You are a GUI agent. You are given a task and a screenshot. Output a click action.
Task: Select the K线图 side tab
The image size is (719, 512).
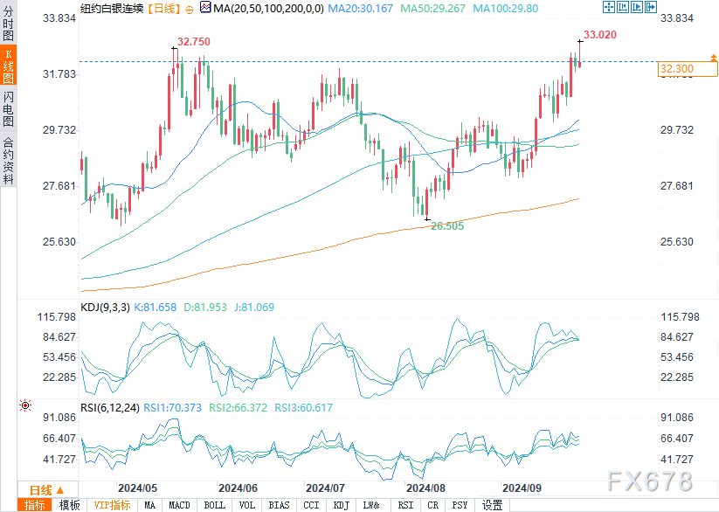pos(8,66)
